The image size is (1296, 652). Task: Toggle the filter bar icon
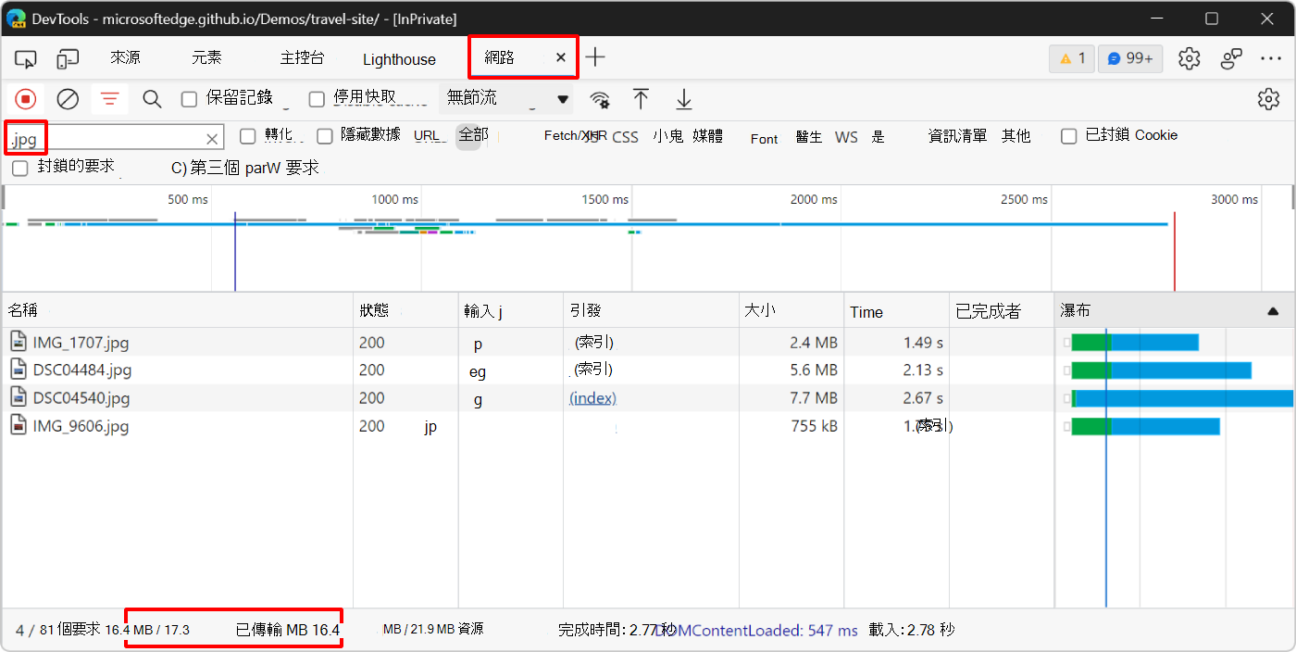[110, 99]
